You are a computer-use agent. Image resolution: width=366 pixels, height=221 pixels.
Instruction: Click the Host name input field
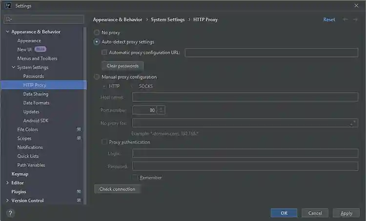point(245,97)
